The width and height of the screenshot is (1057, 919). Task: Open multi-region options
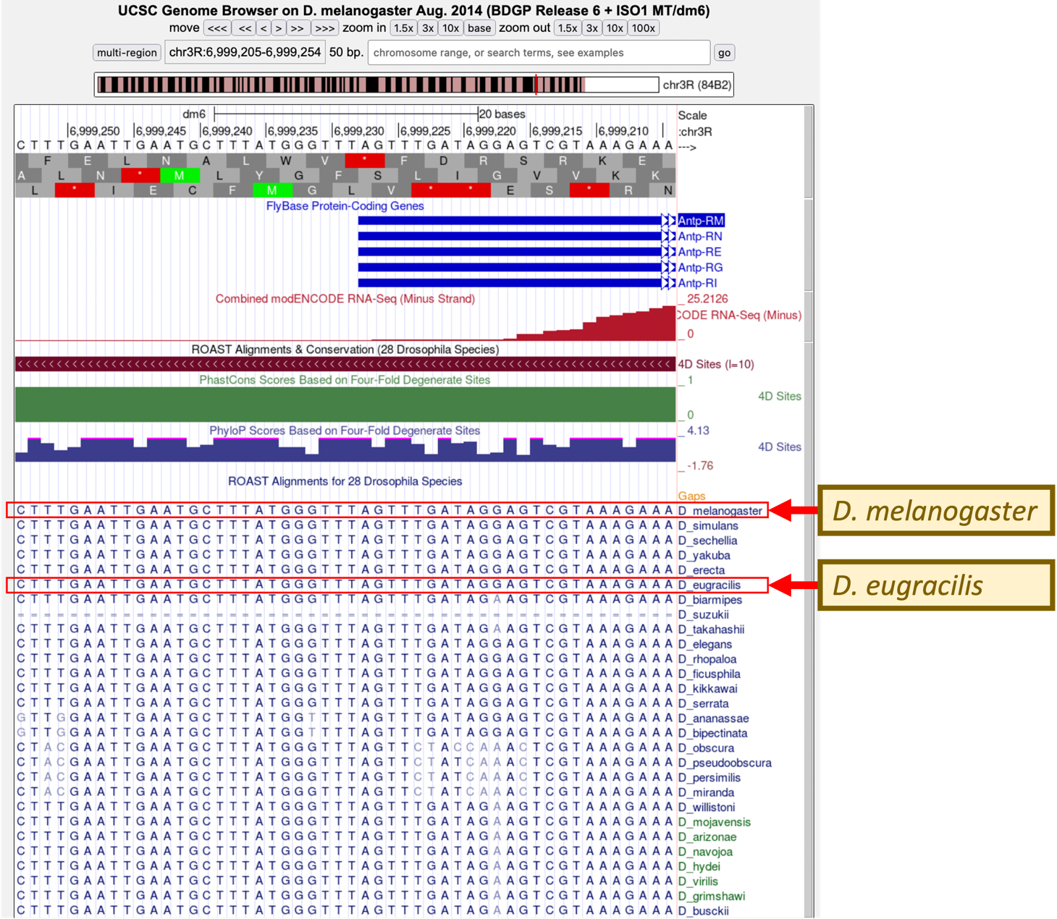(127, 53)
